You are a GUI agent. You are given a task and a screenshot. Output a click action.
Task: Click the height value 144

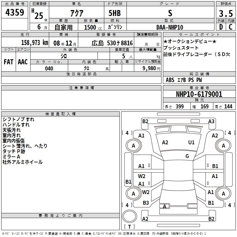[x=228, y=107]
